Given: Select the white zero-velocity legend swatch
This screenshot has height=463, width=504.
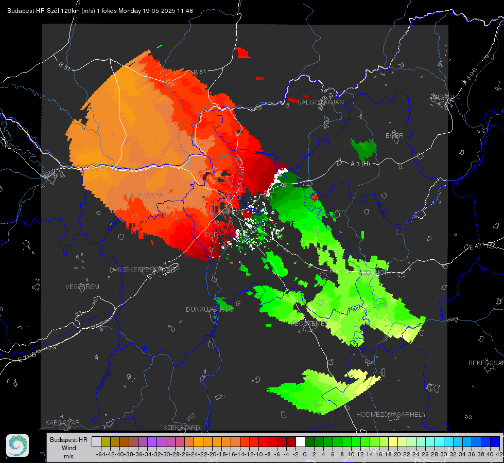Looking at the screenshot, I should tap(300, 441).
